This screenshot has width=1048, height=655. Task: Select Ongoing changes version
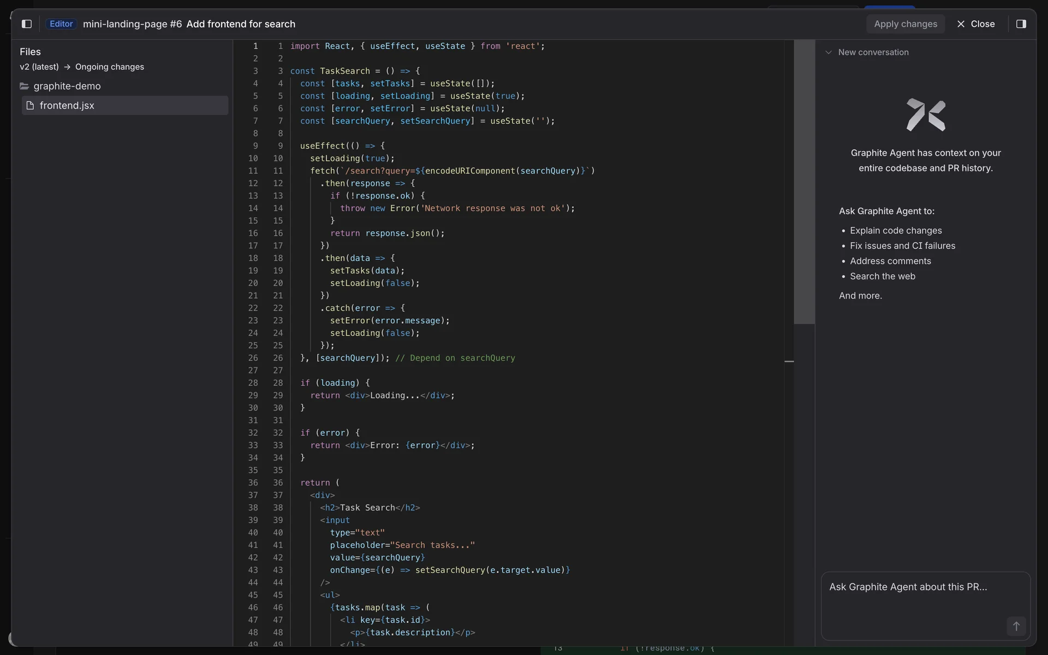(x=110, y=67)
